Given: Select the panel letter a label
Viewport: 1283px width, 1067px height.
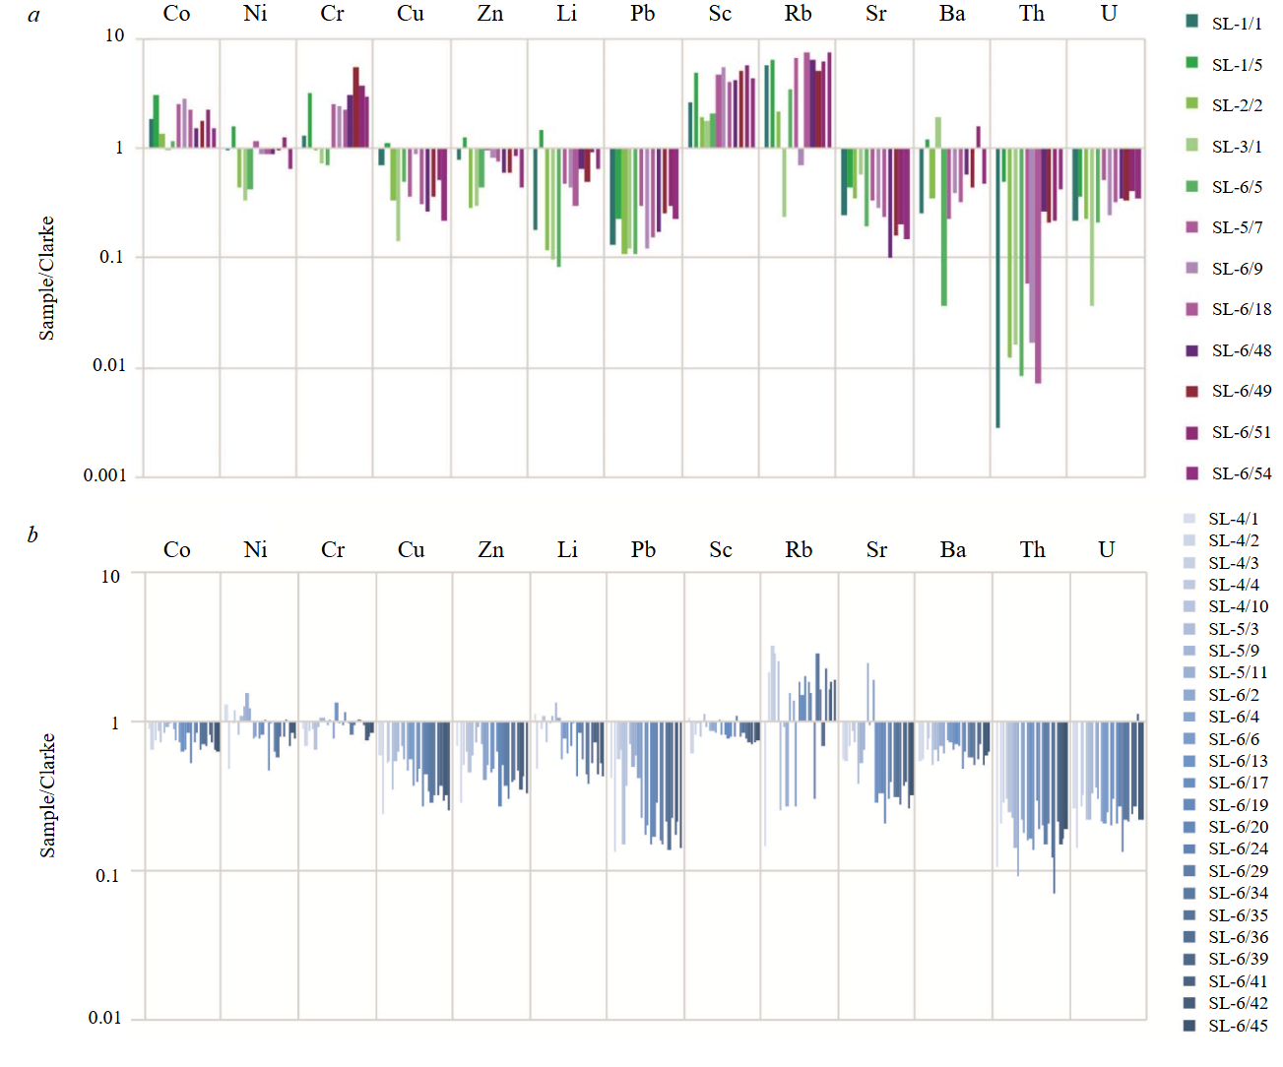Looking at the screenshot, I should [34, 15].
